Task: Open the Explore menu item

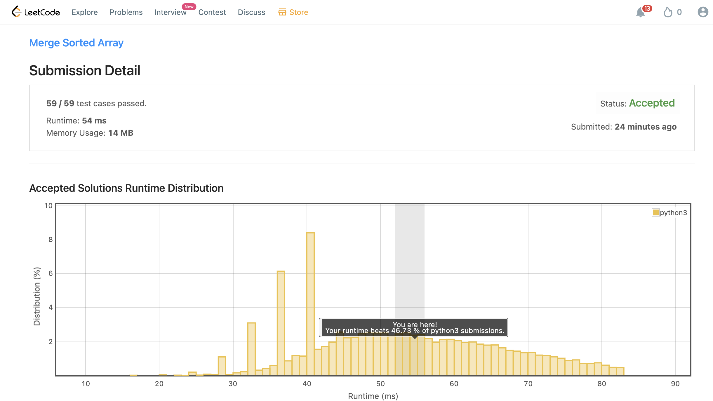Action: [x=85, y=12]
